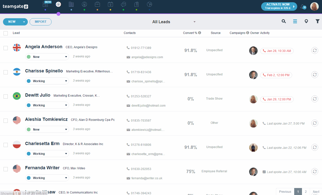Open the filter funnel icon
The image size is (322, 195).
pyautogui.click(x=317, y=21)
